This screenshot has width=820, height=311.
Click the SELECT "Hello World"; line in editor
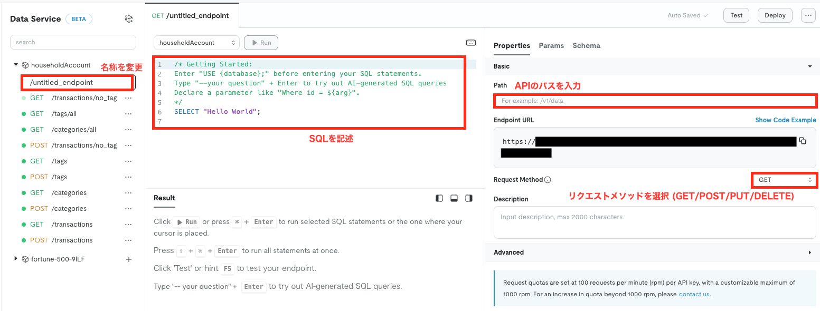218,112
